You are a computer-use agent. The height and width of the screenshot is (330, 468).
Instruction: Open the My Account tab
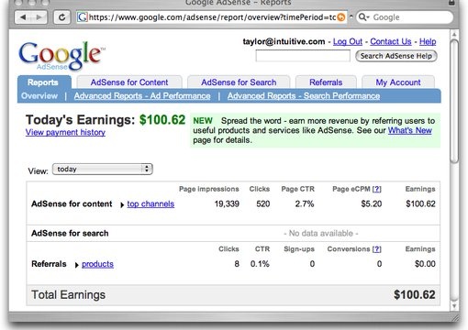point(398,82)
